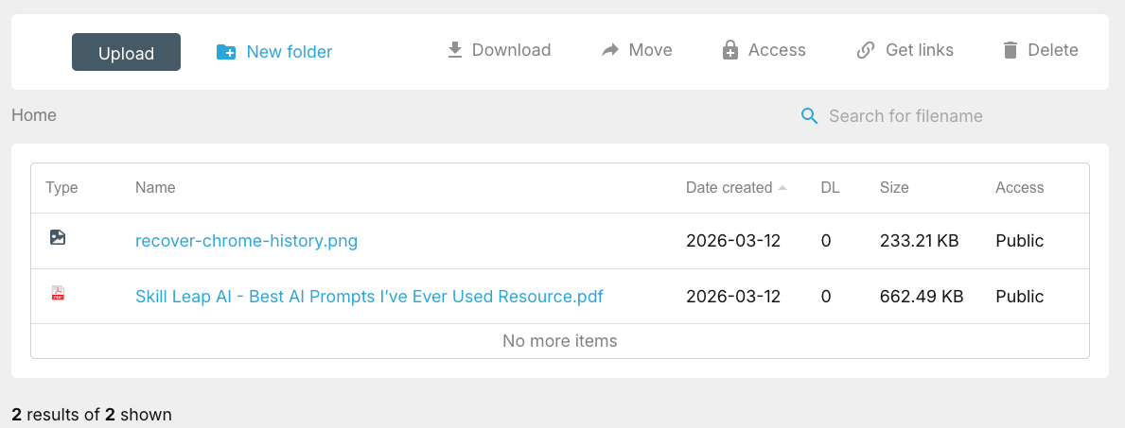Sort files by Name column header
The height and width of the screenshot is (428, 1125).
[x=155, y=188]
